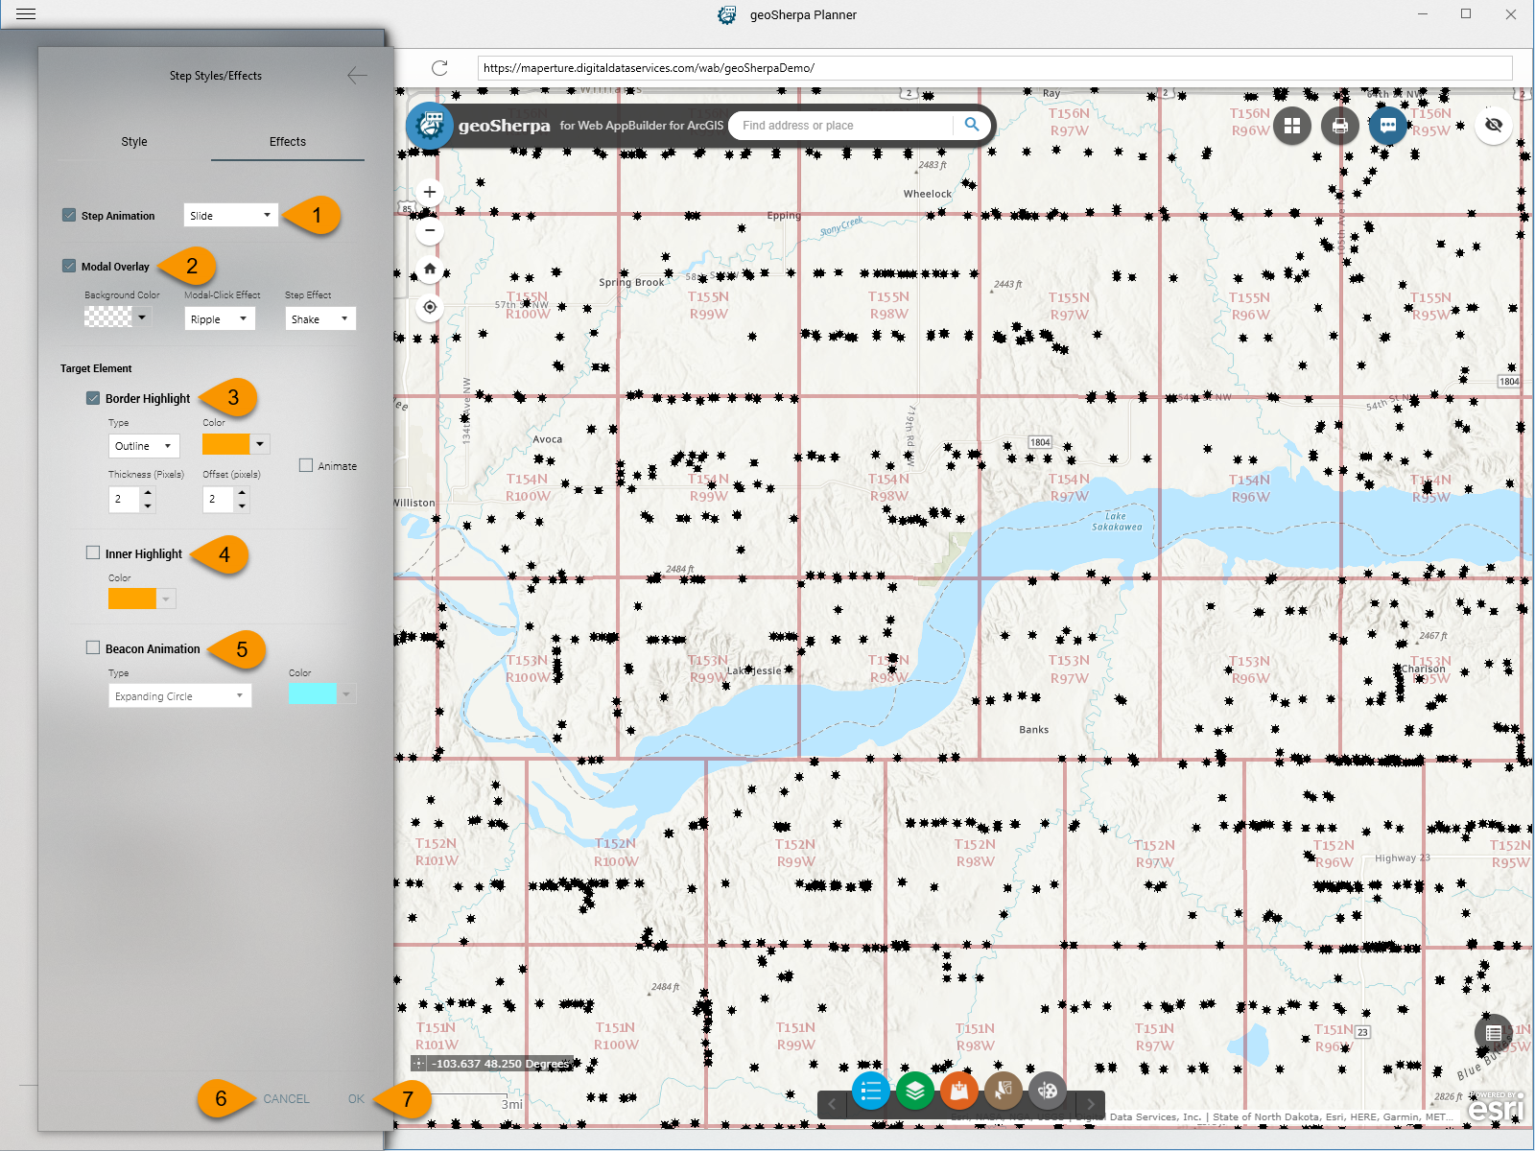Click the coordinate crosshair icon
1535x1151 pixels.
click(x=419, y=1063)
